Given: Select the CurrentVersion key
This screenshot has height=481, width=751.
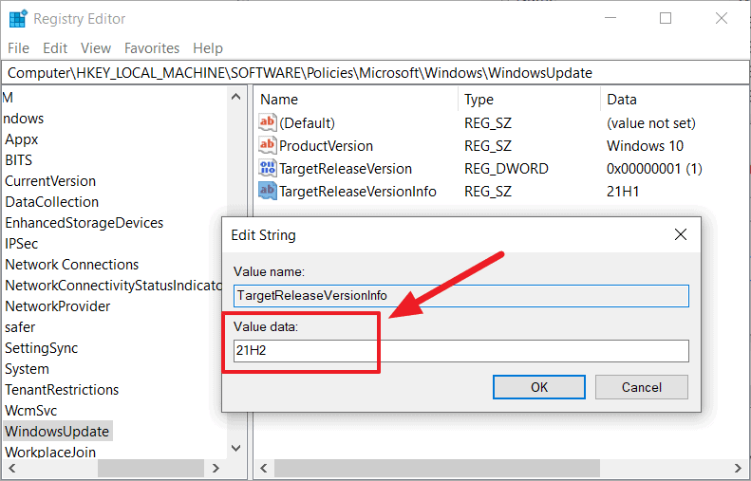Looking at the screenshot, I should coord(50,181).
